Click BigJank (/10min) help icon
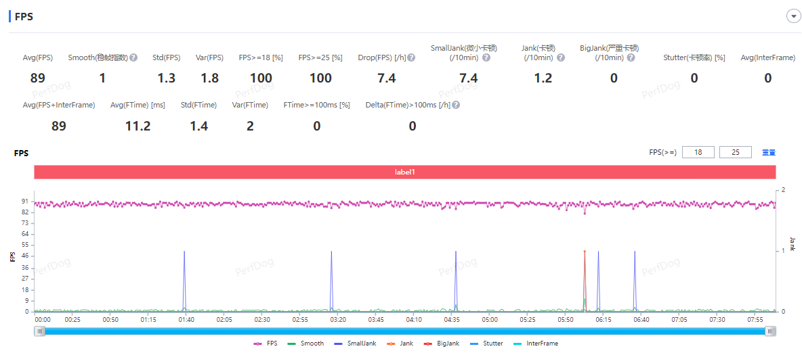802x355 pixels. [x=631, y=58]
